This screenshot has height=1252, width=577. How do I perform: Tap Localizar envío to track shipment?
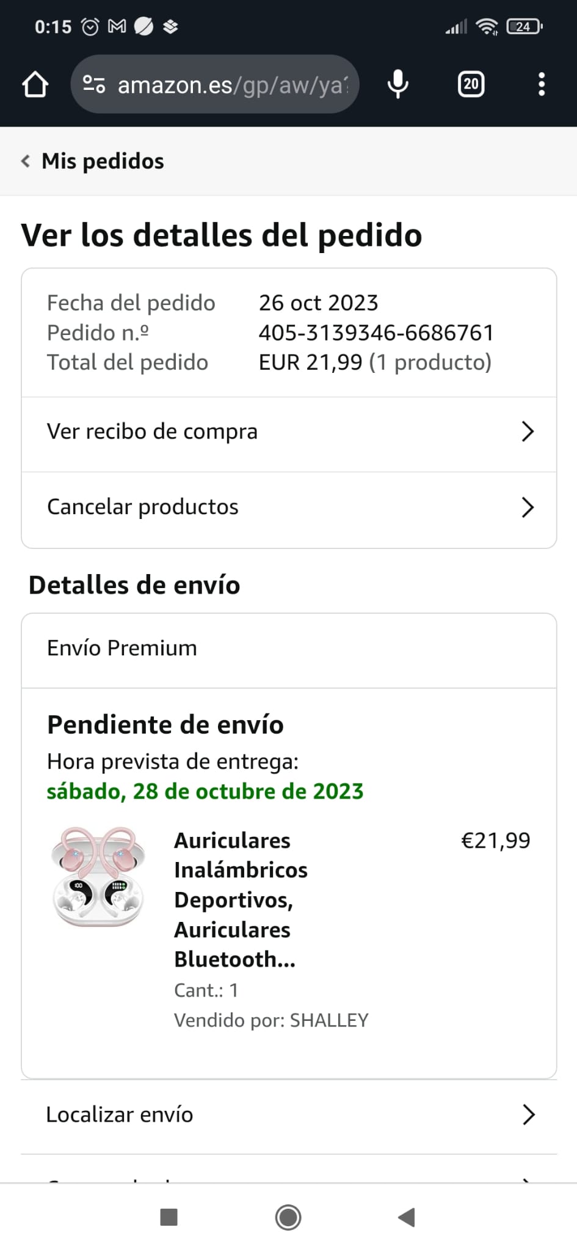pyautogui.click(x=120, y=1115)
